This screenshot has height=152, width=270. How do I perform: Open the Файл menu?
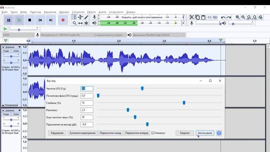point(5,12)
